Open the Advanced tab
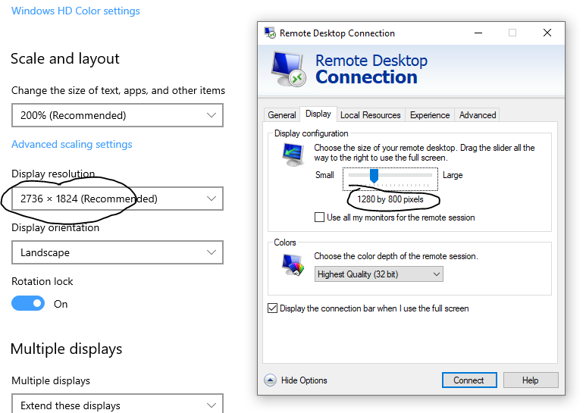Viewport: 586px width, 413px height. pos(478,115)
